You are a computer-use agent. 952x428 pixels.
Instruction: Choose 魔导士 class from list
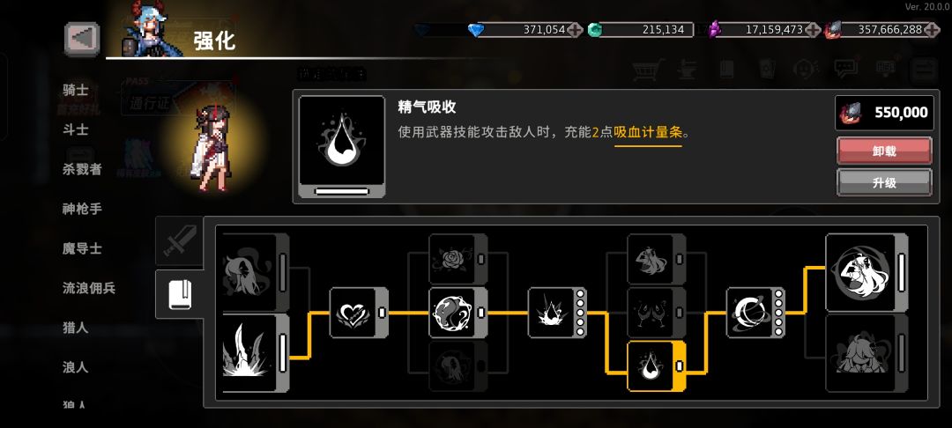click(82, 248)
